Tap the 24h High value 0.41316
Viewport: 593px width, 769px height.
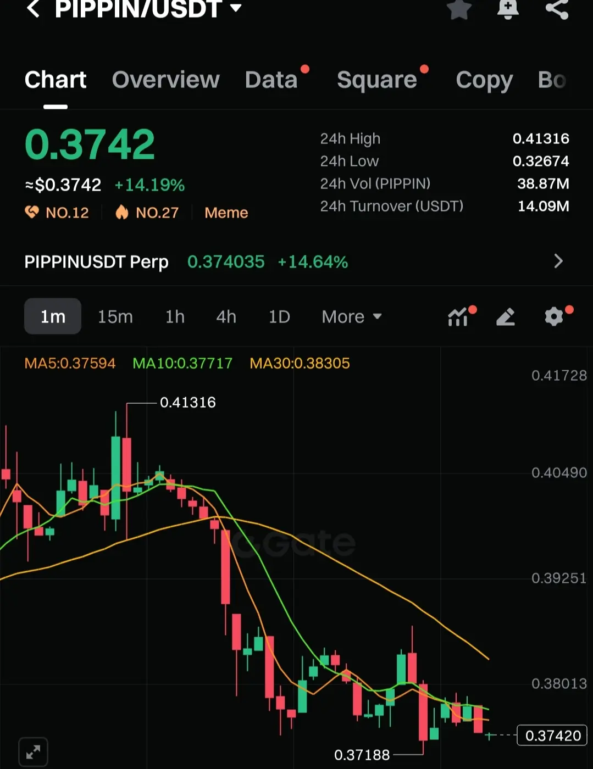pyautogui.click(x=541, y=138)
